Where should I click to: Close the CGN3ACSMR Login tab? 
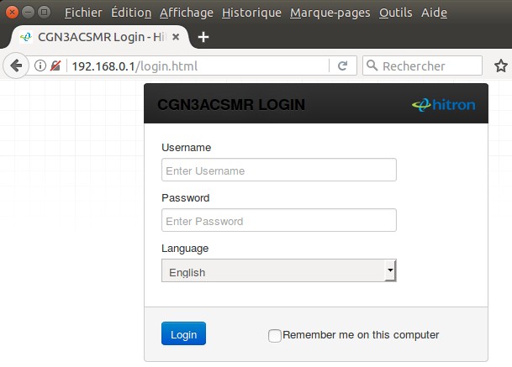[x=176, y=37]
